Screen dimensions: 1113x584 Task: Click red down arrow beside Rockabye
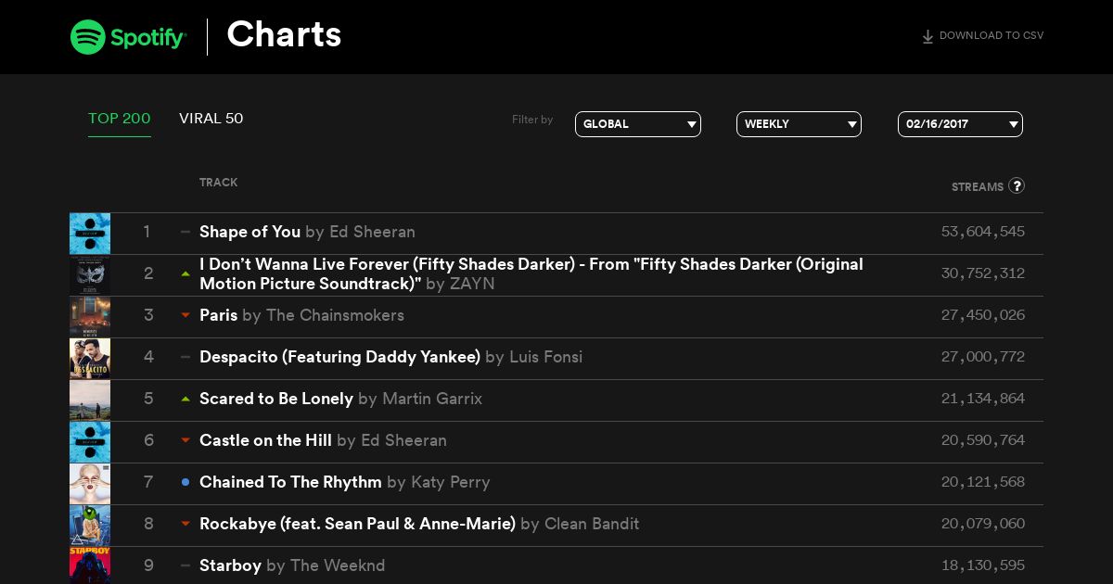pos(185,525)
